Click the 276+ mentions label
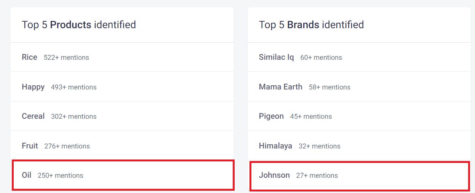 pyautogui.click(x=67, y=146)
